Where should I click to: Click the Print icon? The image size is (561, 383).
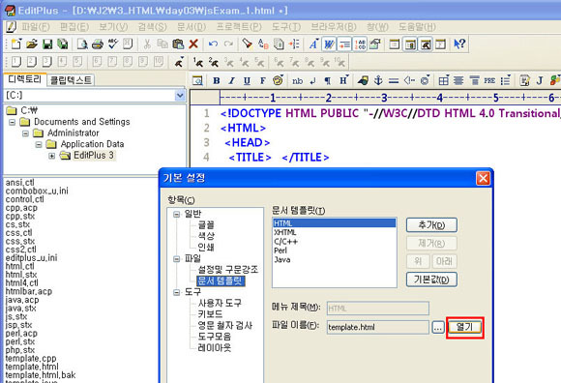click(98, 44)
